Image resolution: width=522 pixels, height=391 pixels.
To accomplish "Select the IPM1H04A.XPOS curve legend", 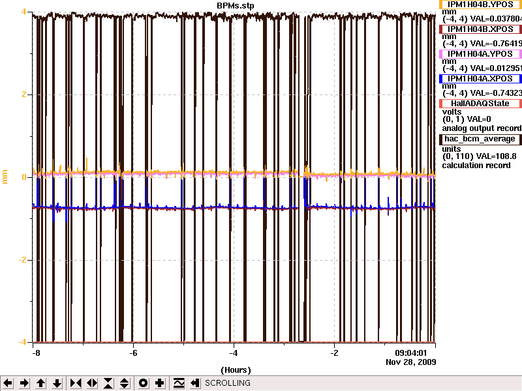I will [480, 79].
